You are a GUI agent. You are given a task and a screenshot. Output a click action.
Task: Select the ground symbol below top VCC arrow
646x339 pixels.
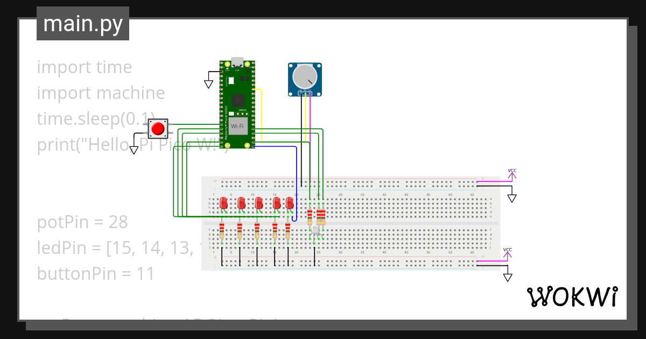tap(511, 197)
